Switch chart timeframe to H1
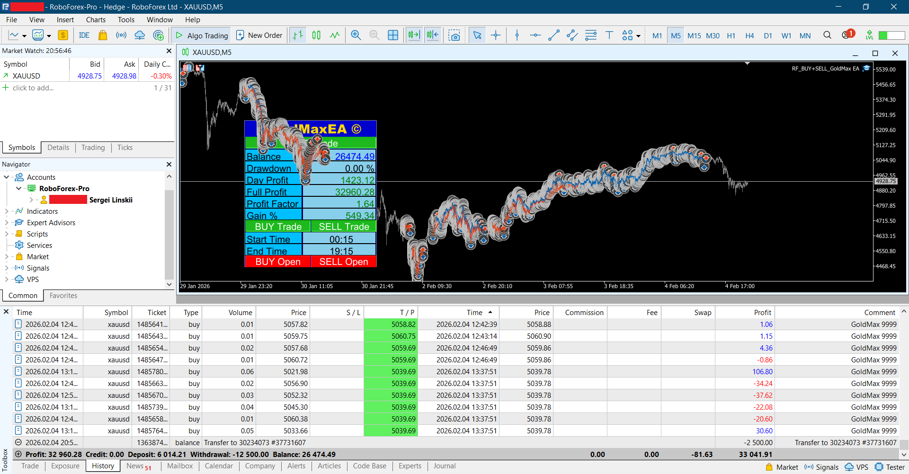This screenshot has width=909, height=474. tap(731, 36)
